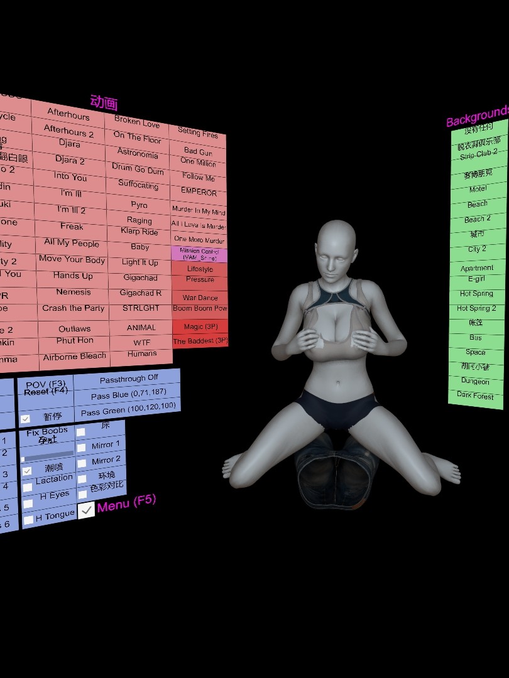The height and width of the screenshot is (678, 509).
Task: Tick the 床 bed checkbox
Action: [x=80, y=432]
